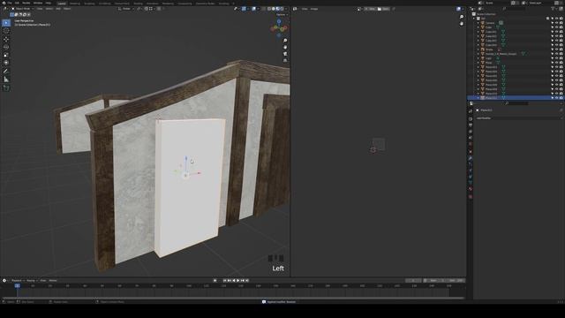Open the File menu
This screenshot has width=565, height=318.
pos(10,3)
